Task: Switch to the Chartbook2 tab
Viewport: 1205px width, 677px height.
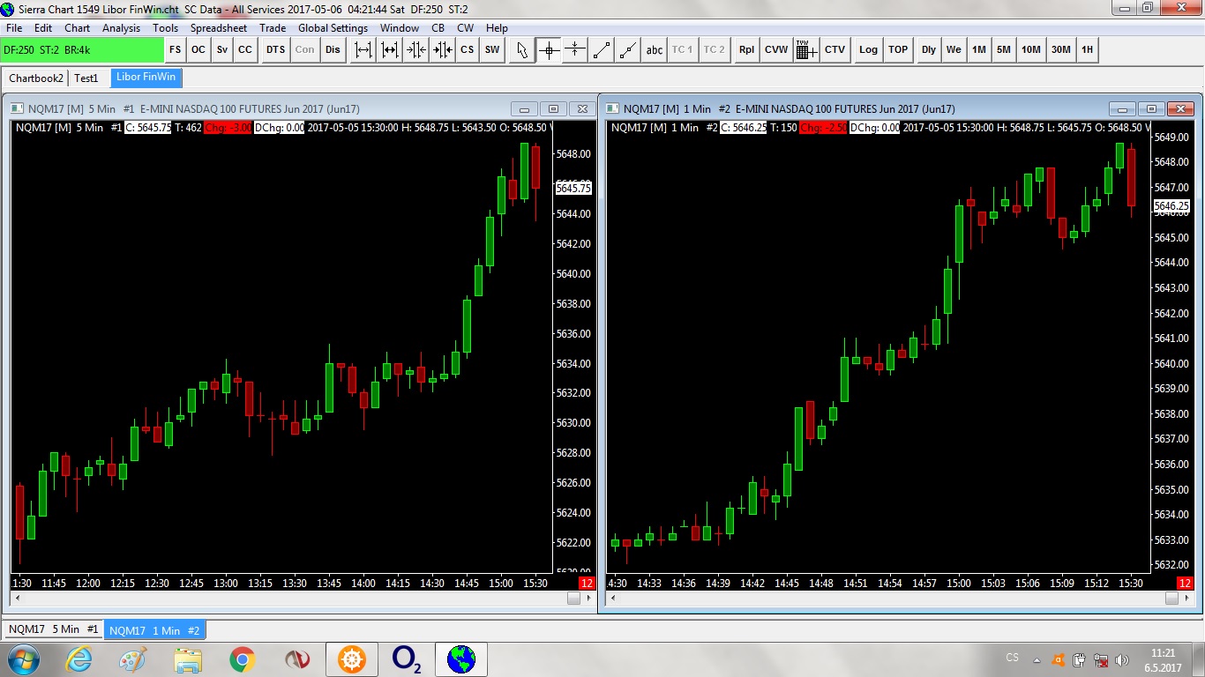Action: (36, 78)
